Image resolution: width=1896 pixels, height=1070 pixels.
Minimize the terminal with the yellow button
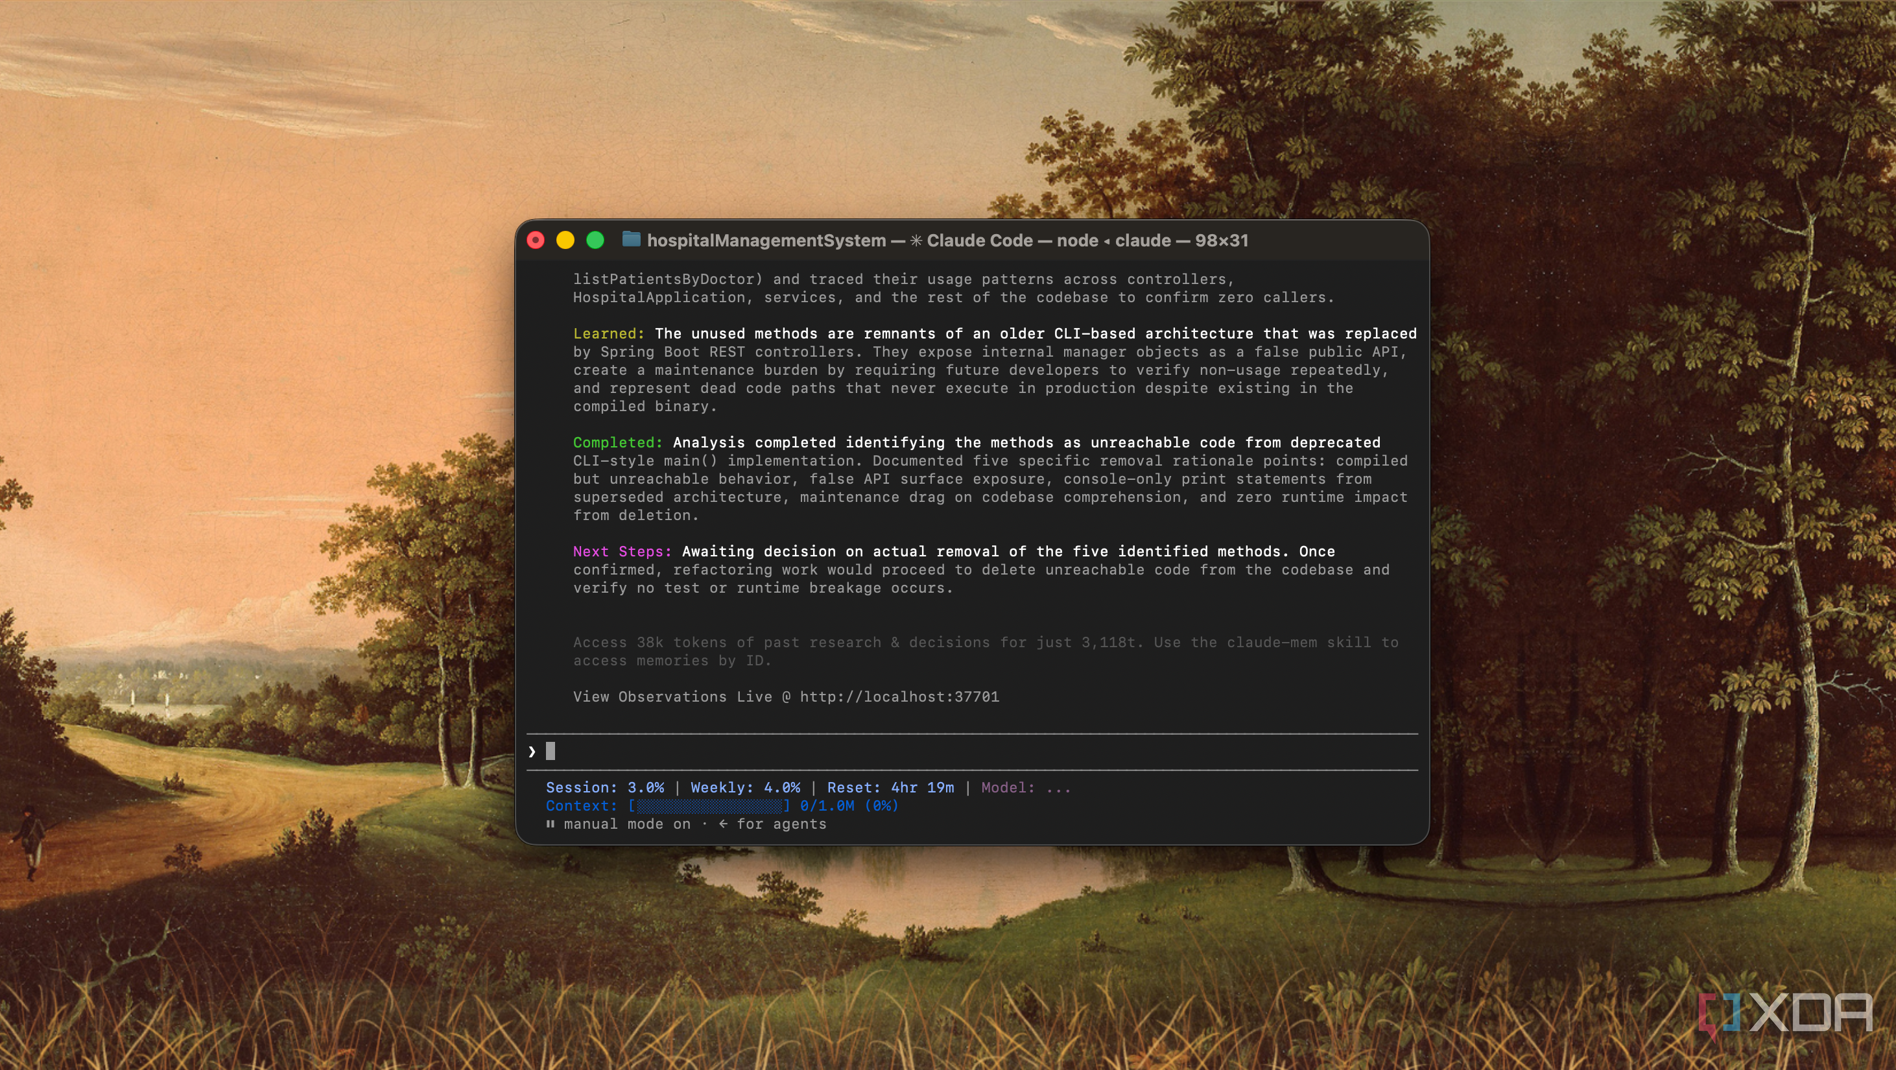tap(565, 241)
